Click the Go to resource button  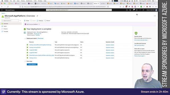(32, 64)
